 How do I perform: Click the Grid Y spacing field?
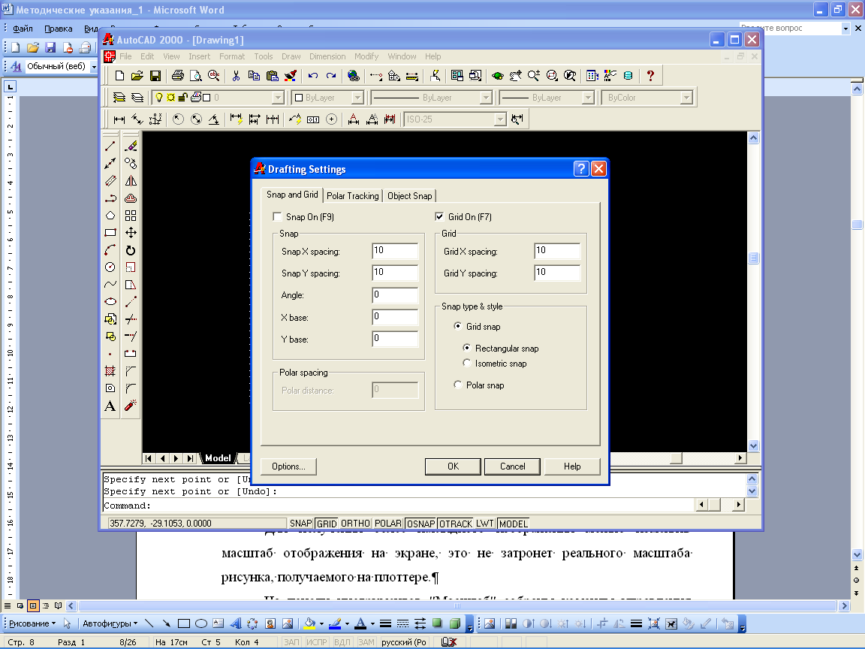tap(557, 273)
